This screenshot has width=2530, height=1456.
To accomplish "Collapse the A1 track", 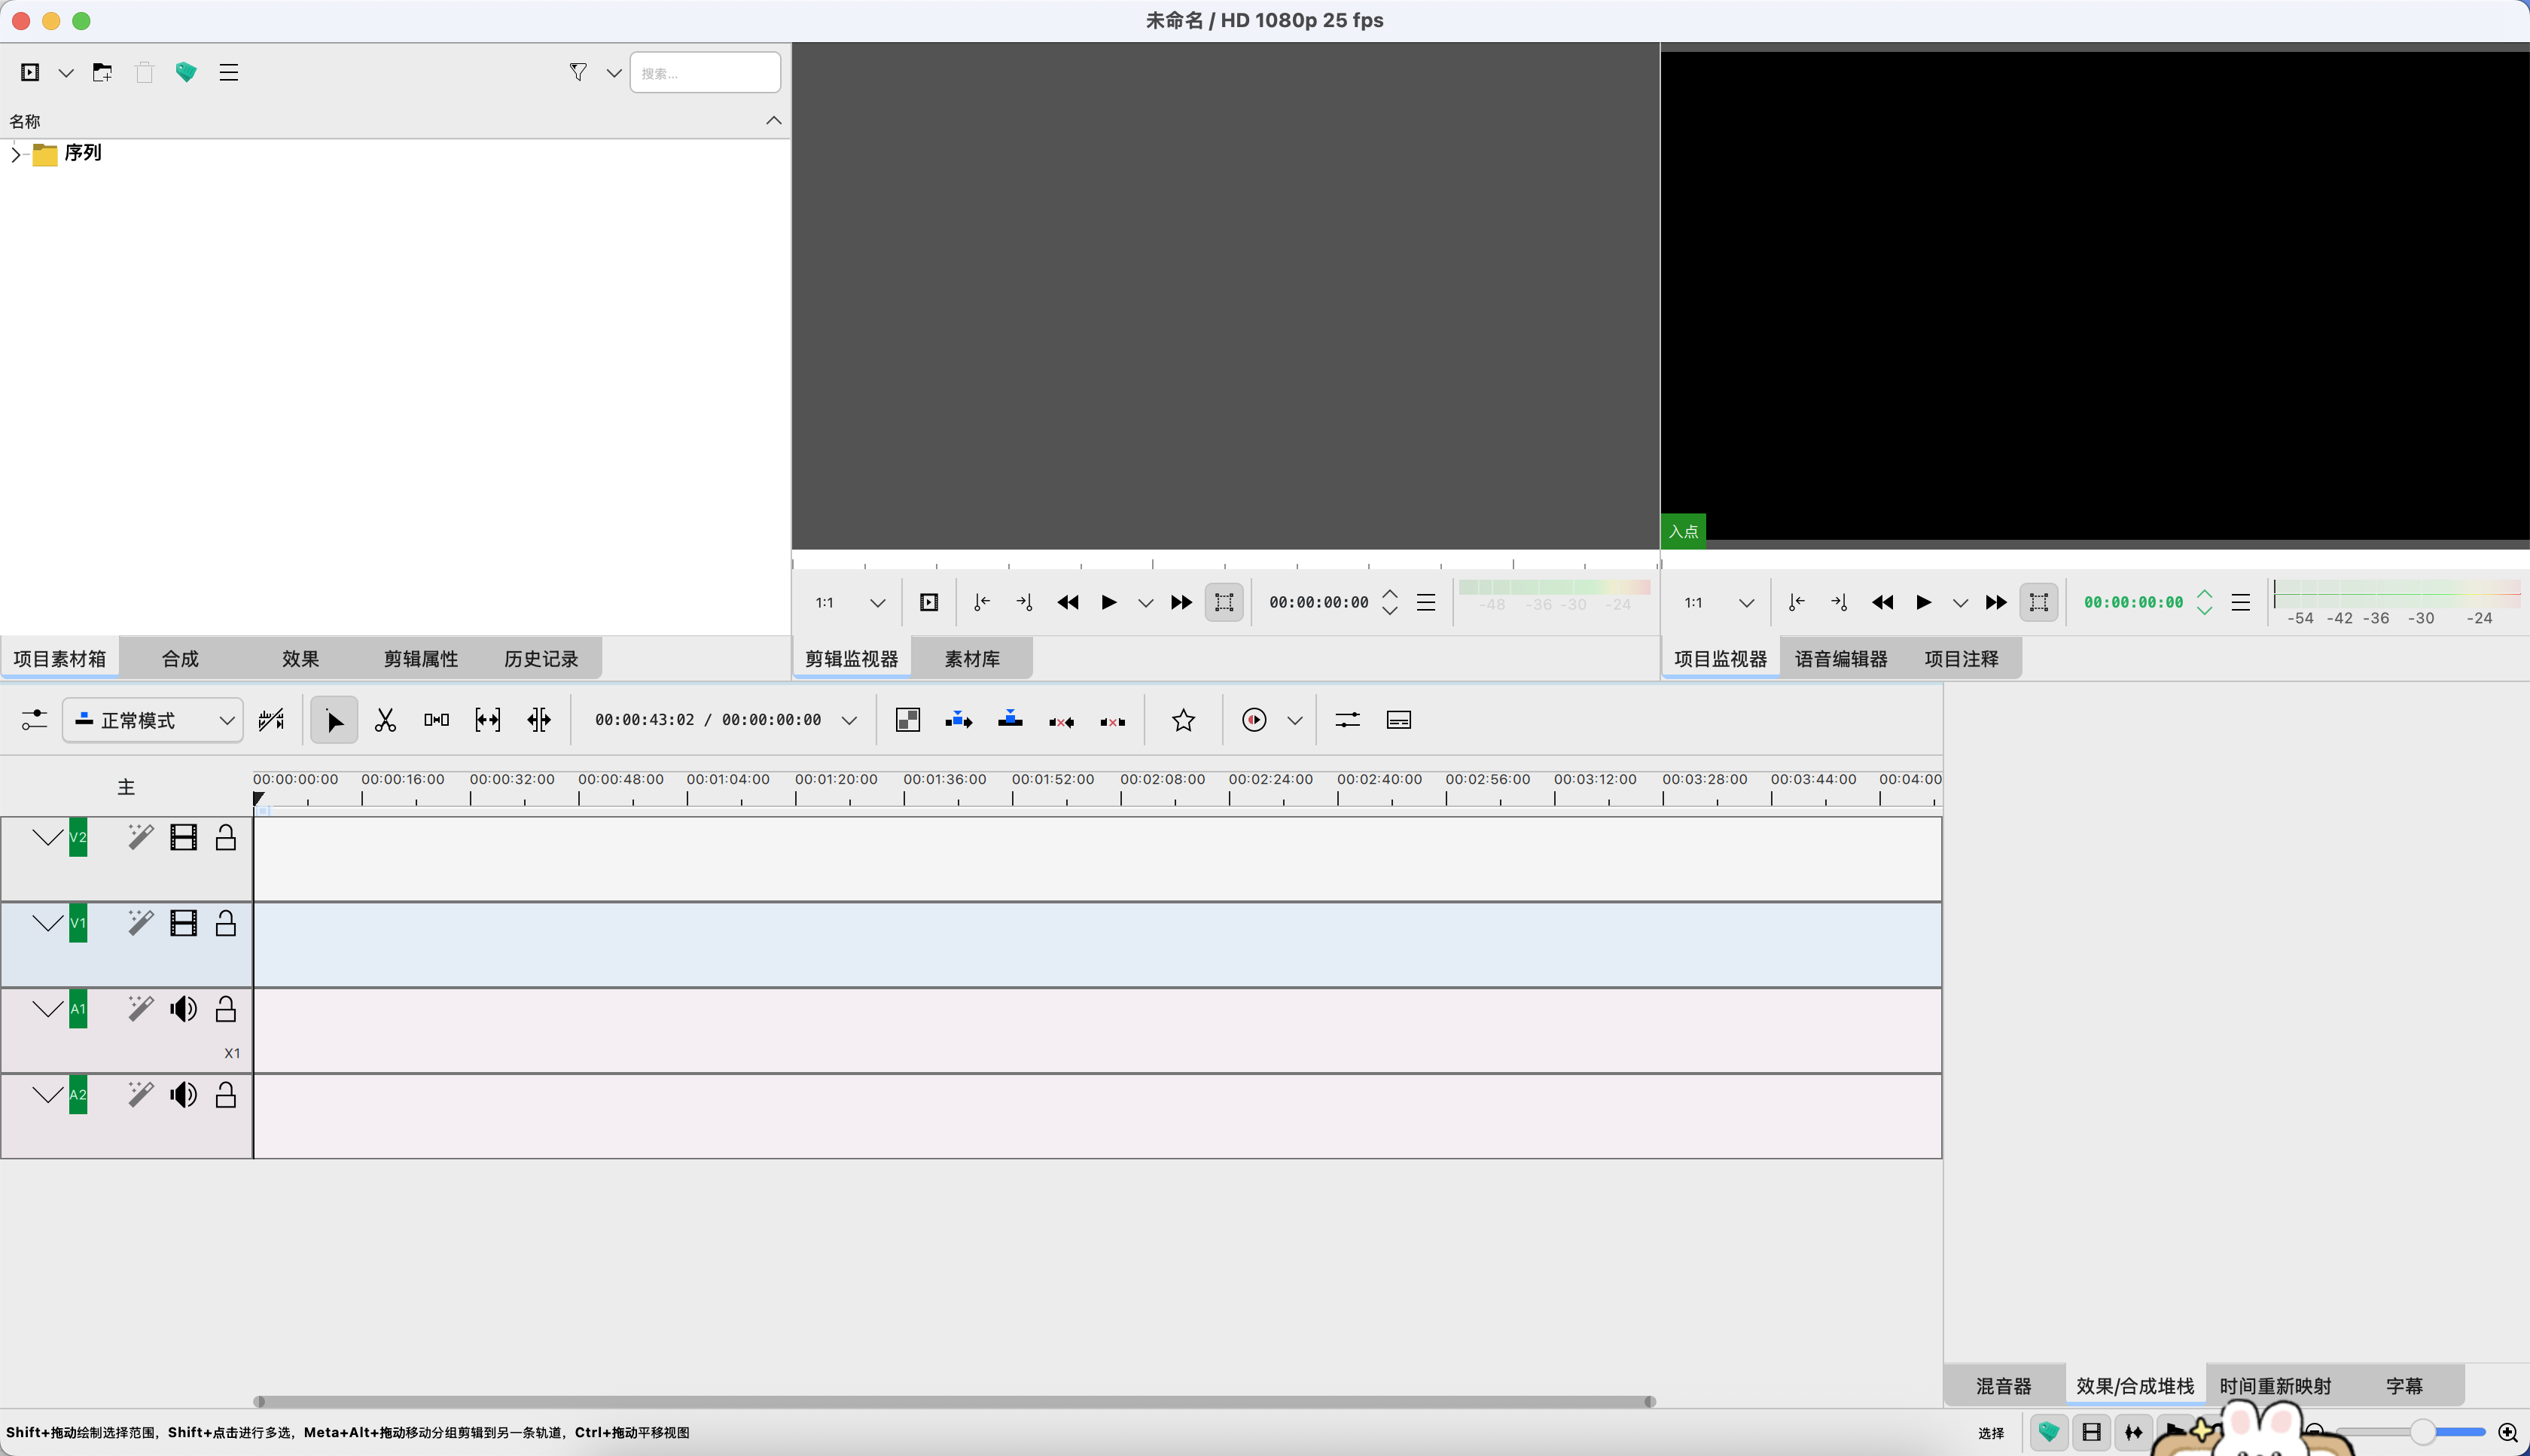I will [47, 1009].
